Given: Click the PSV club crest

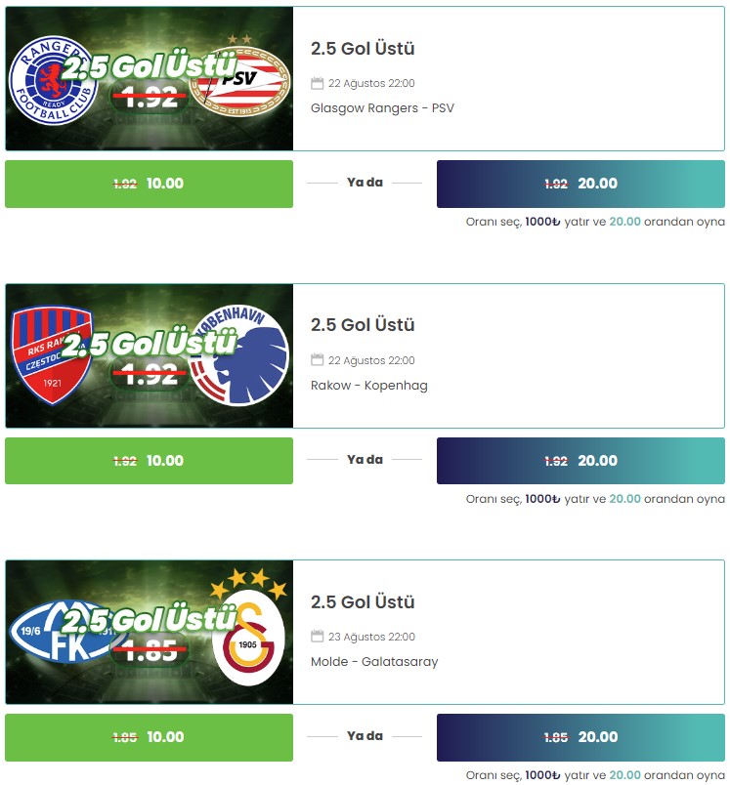Looking at the screenshot, I should tap(240, 77).
